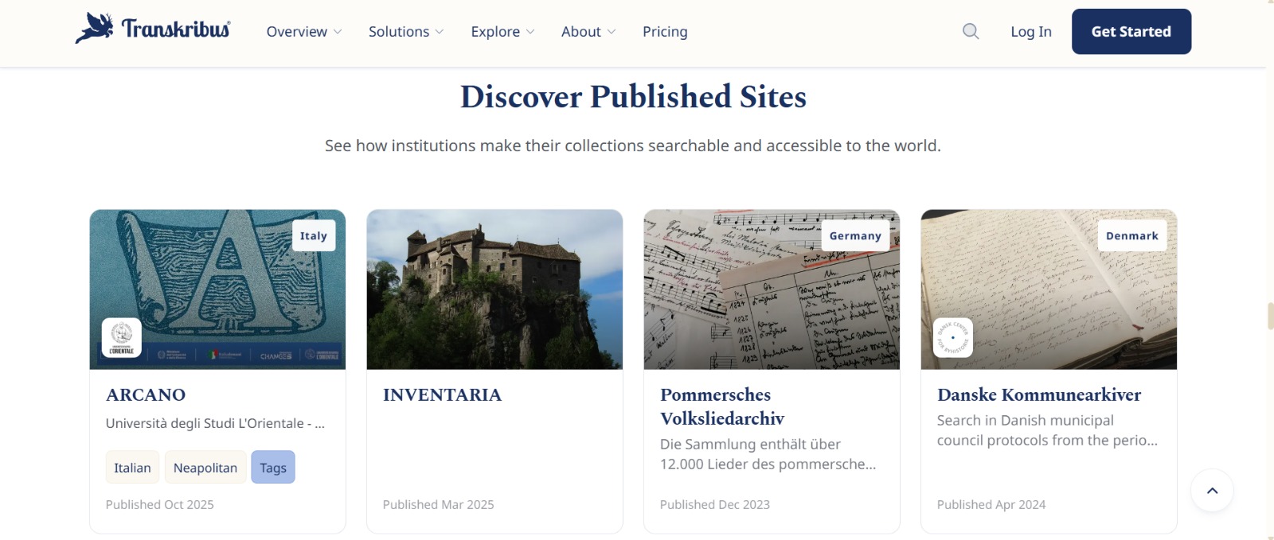Open the Pommersches Volksliedarchiv title link
The height and width of the screenshot is (540, 1274).
tap(722, 406)
